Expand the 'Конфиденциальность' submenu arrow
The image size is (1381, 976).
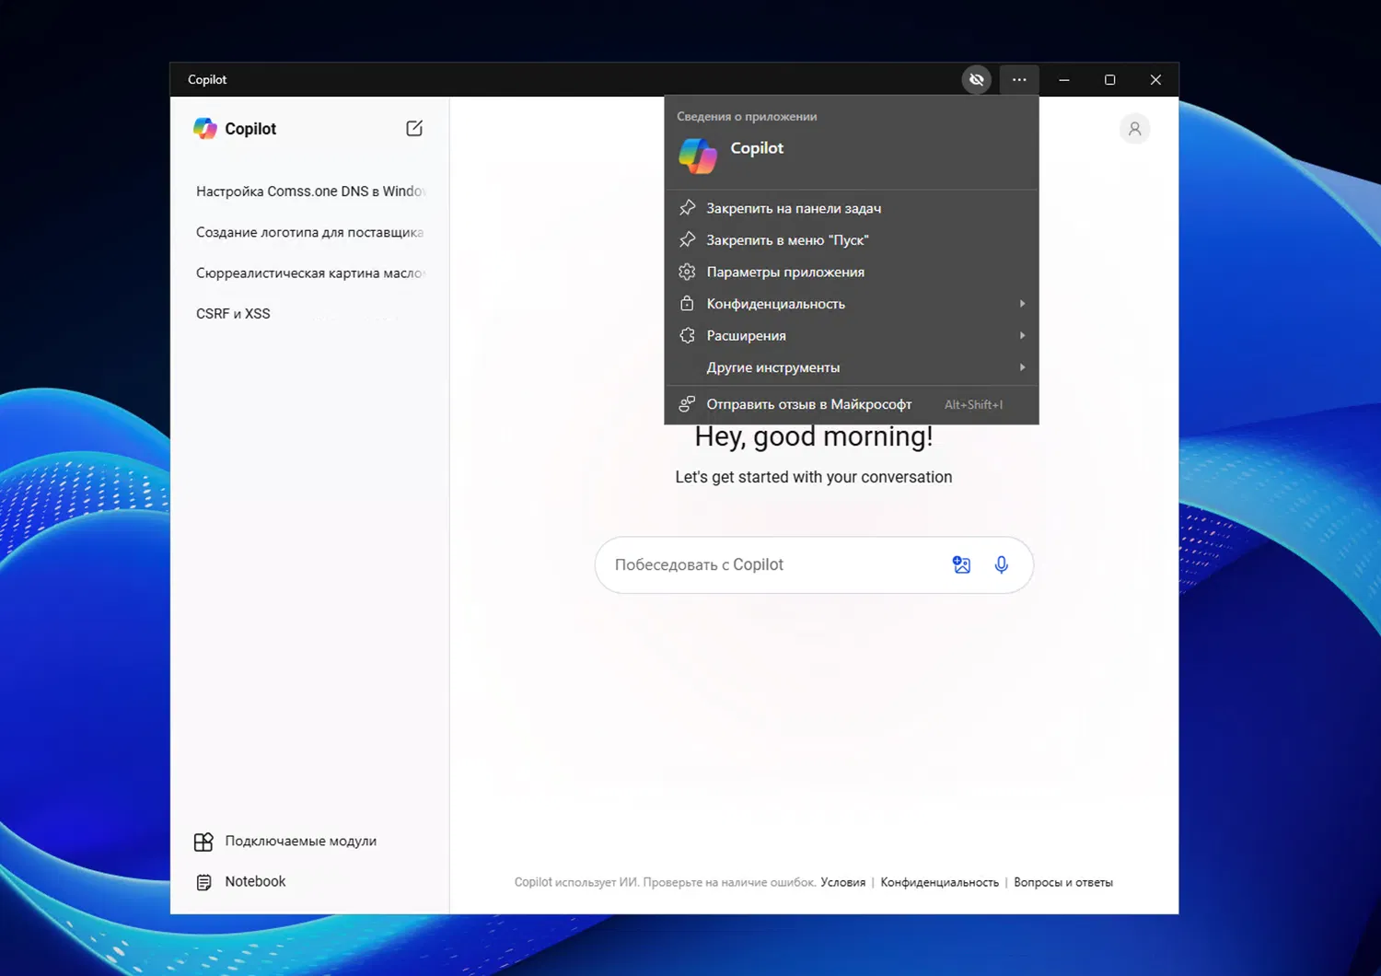click(1022, 303)
